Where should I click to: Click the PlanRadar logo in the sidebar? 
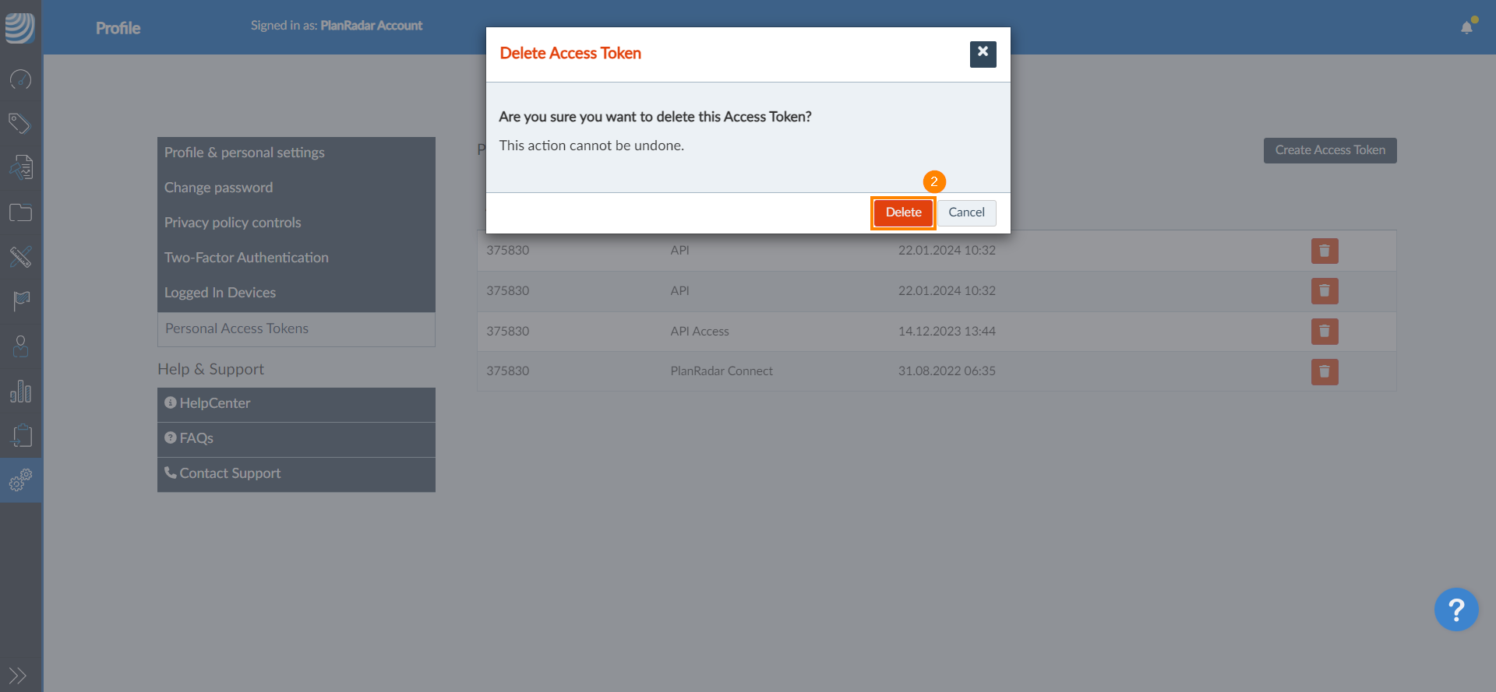20,27
